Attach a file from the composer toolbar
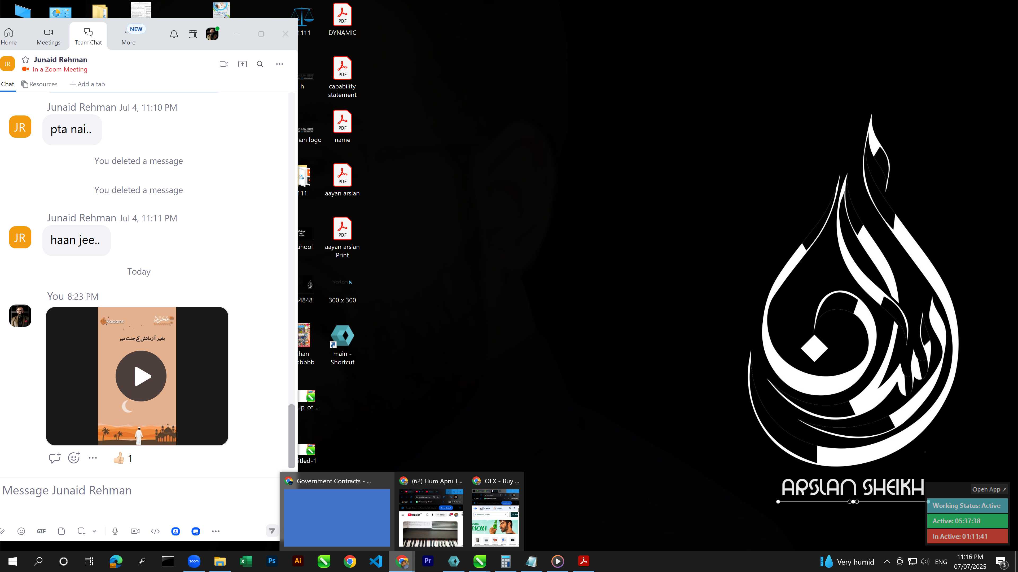 [x=61, y=531]
